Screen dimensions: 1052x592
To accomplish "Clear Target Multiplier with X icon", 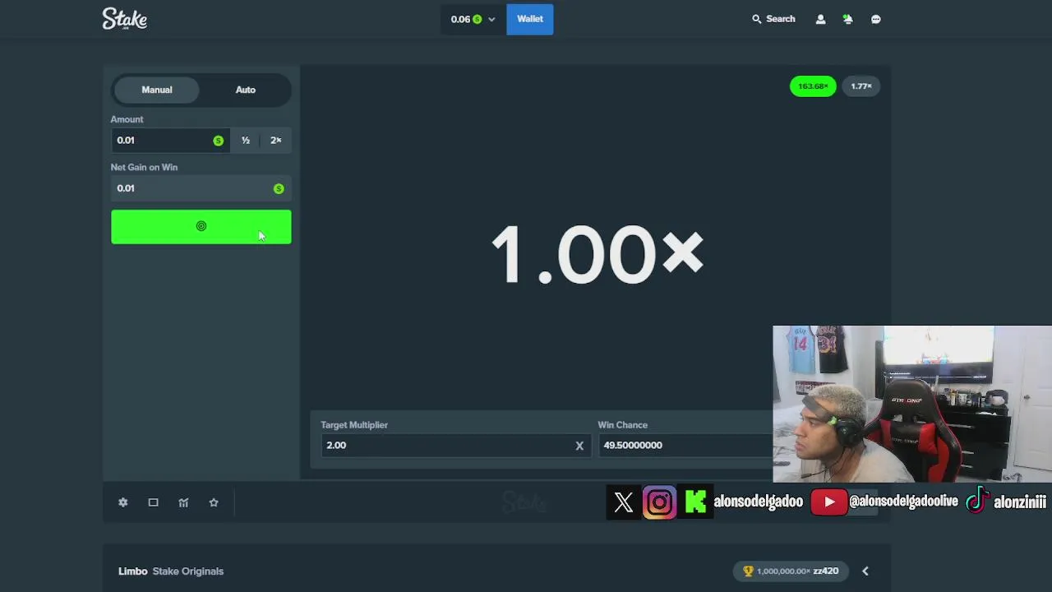I will click(579, 446).
